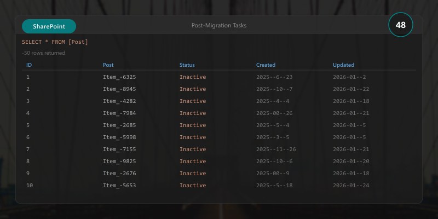The height and width of the screenshot is (219, 438).
Task: Sort by the Post column header
Action: tap(108, 65)
